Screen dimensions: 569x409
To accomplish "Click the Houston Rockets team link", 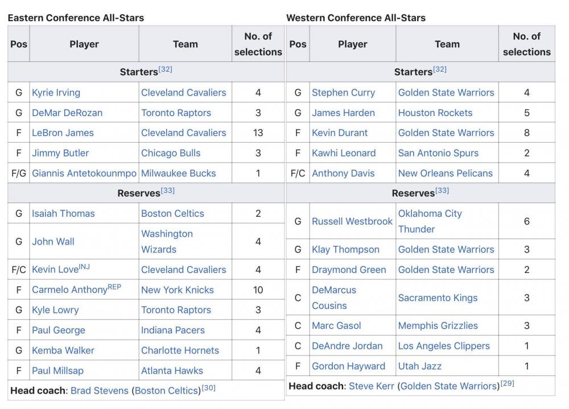I will [435, 113].
